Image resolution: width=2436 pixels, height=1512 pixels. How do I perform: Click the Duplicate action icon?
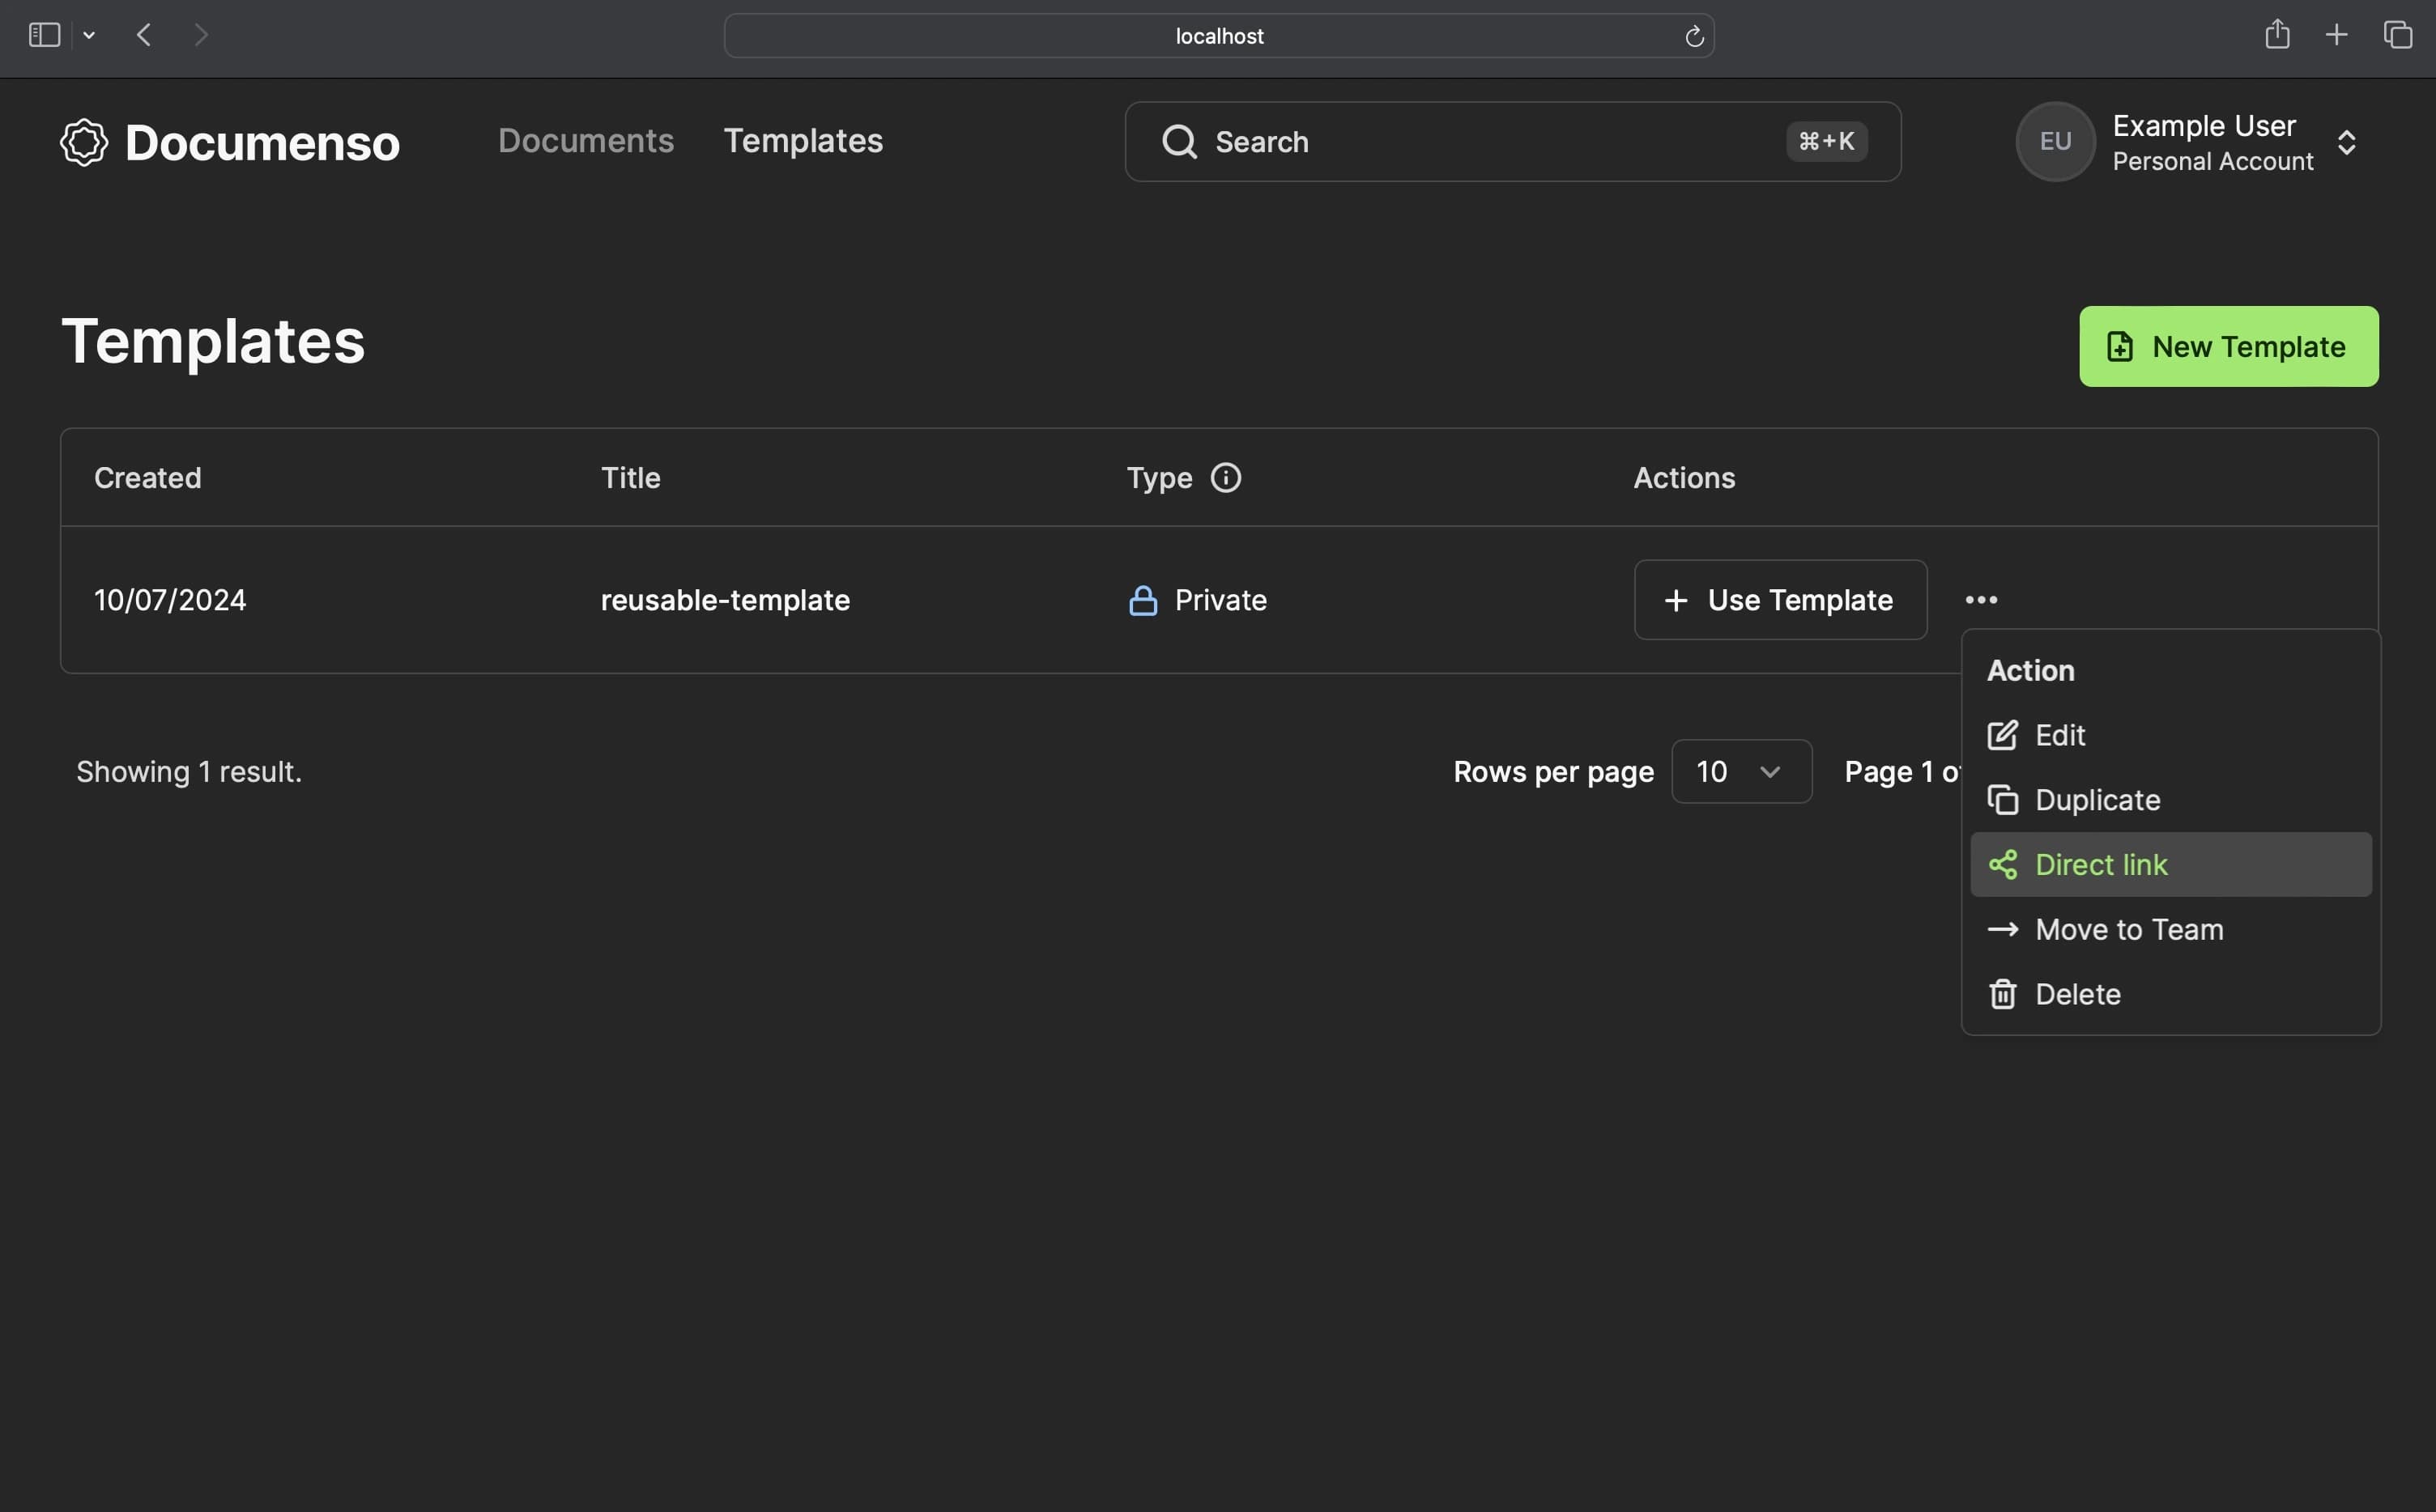[2000, 800]
